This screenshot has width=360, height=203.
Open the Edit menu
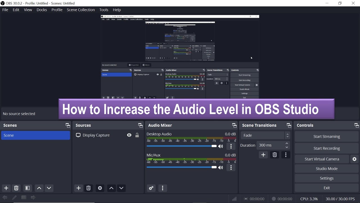[x=16, y=10]
